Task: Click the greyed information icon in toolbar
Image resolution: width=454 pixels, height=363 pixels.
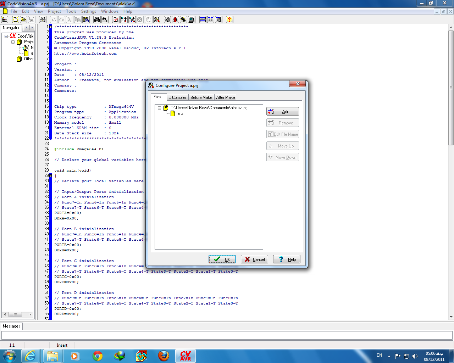Action: [149, 19]
